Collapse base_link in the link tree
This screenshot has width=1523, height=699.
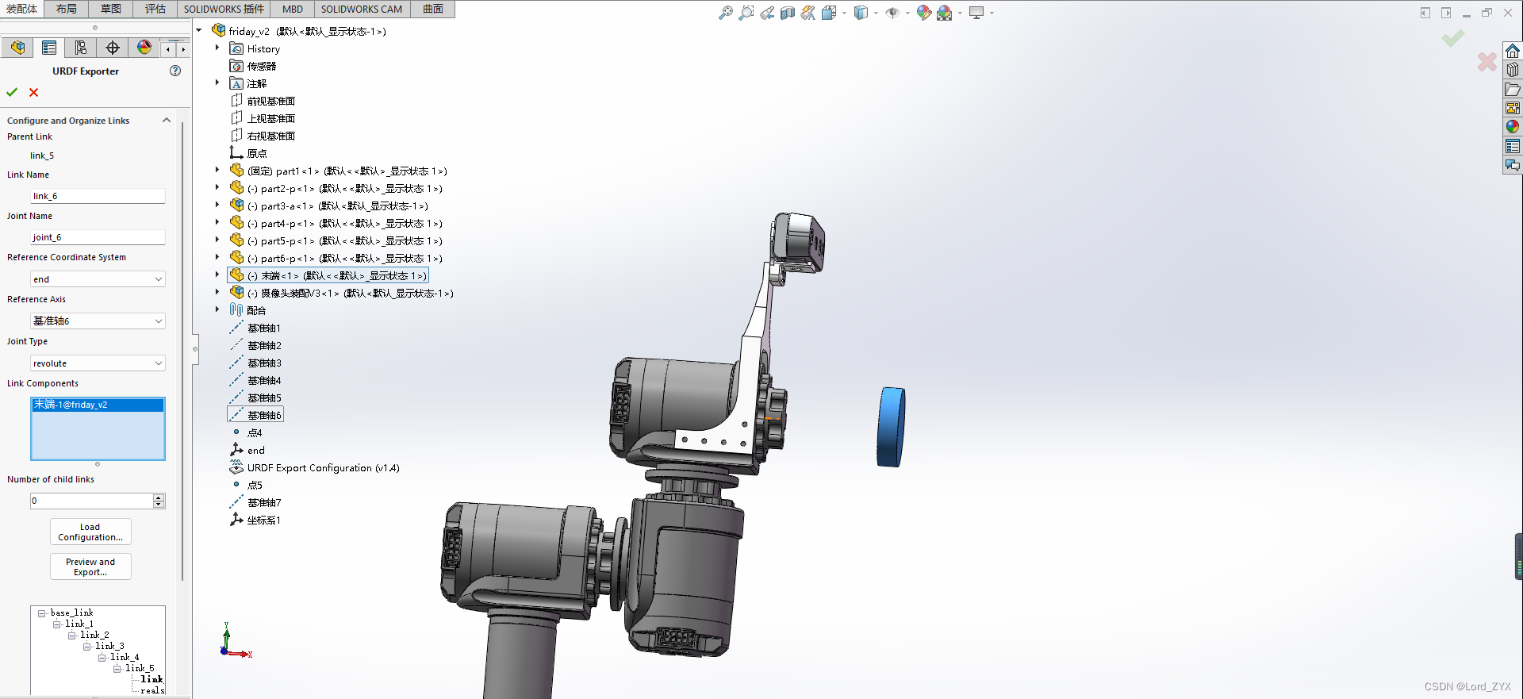click(42, 613)
